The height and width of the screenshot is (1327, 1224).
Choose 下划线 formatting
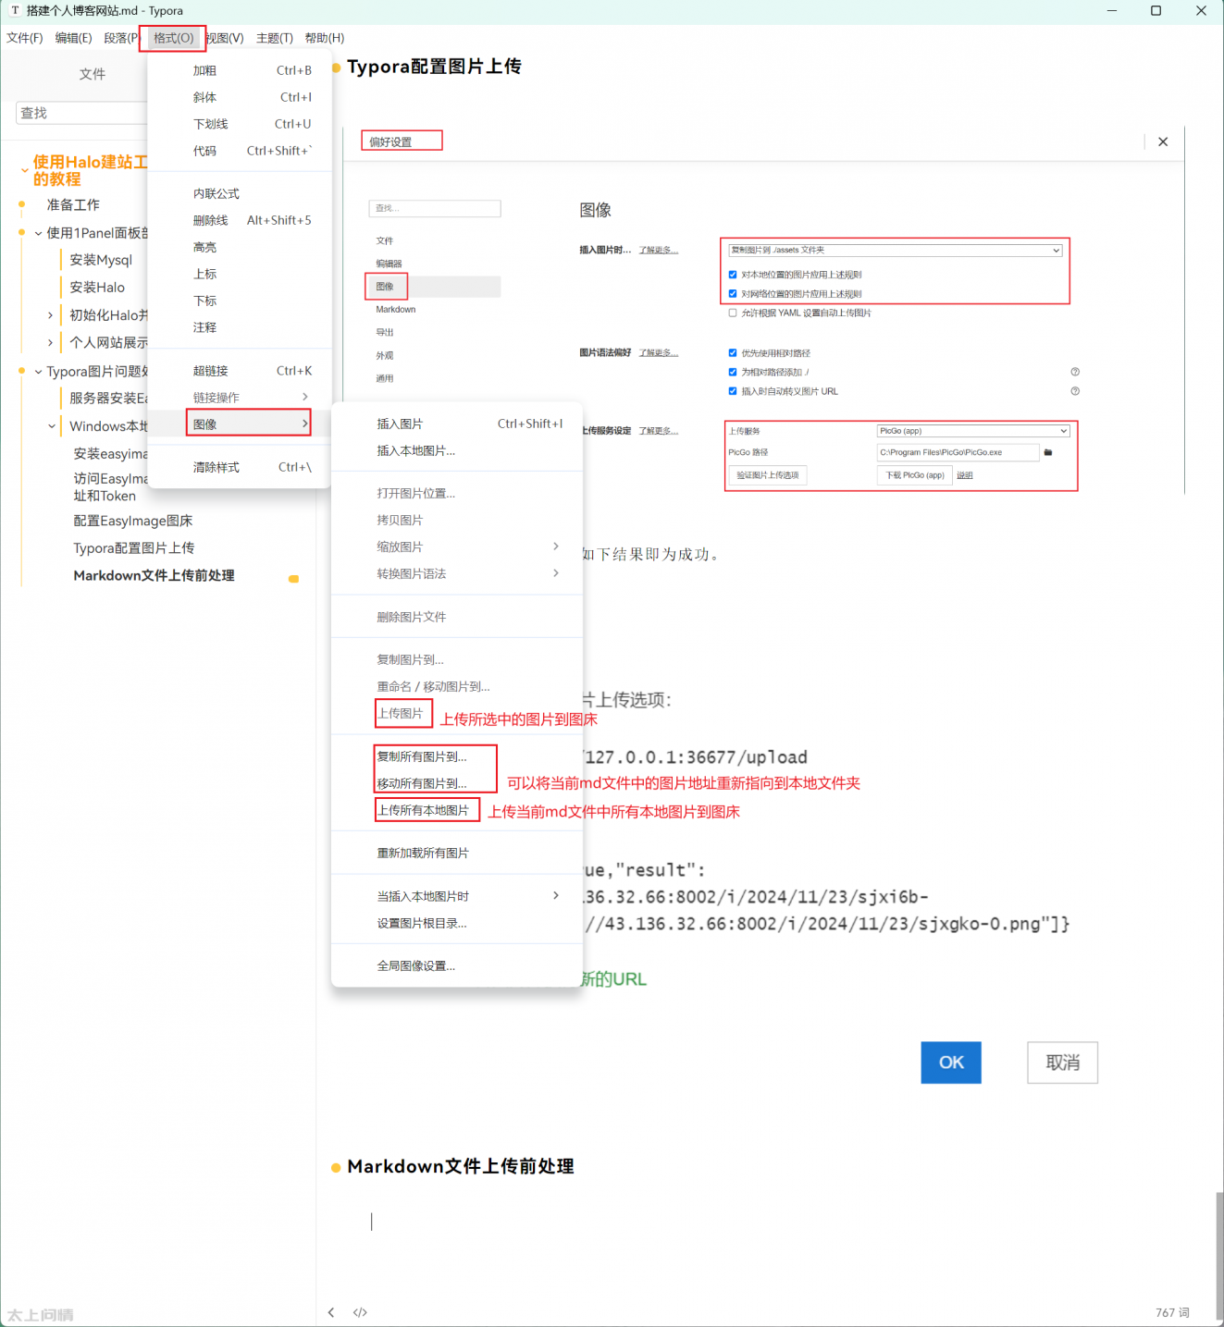tap(240, 124)
